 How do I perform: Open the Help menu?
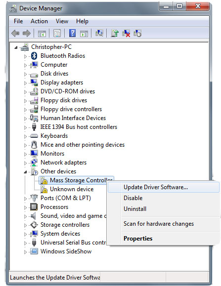click(82, 21)
